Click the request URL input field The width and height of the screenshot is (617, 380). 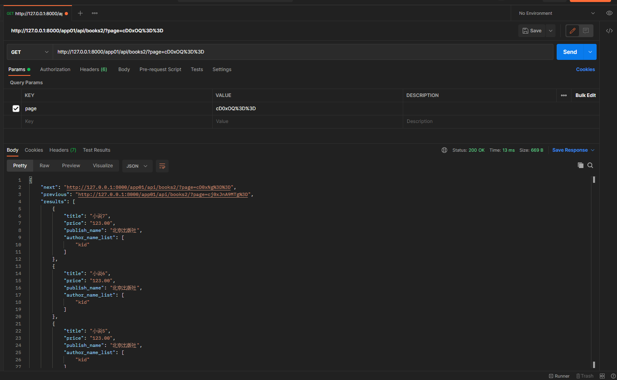pyautogui.click(x=303, y=52)
